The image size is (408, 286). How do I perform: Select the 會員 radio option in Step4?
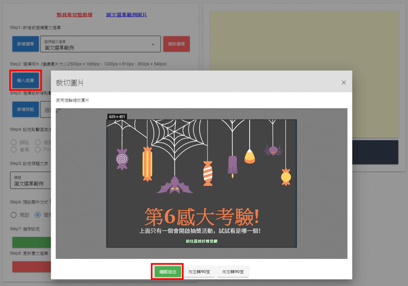(x=14, y=150)
